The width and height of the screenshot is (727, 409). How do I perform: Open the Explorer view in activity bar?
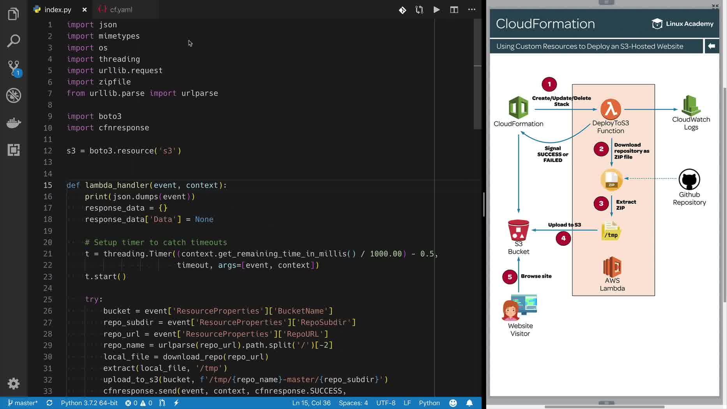14,14
